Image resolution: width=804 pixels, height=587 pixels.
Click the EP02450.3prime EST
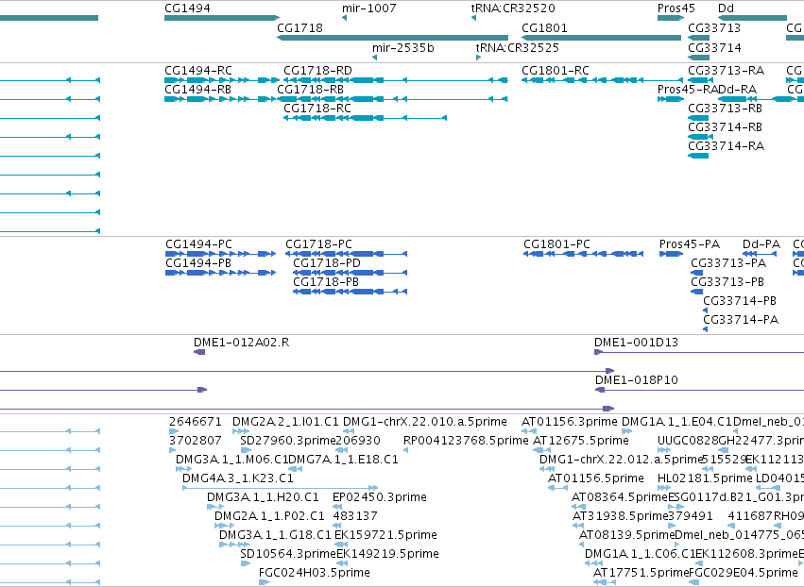pos(337,507)
